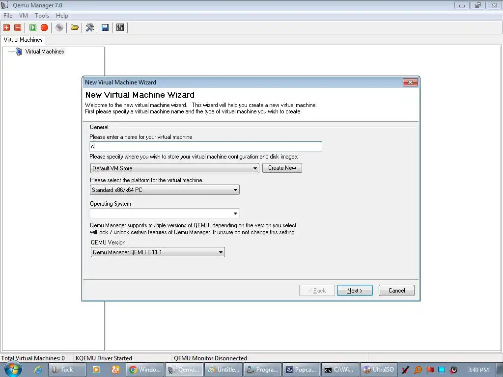Viewport: 503px width, 377px height.
Task: Click the Qemu Manager title bar app icon
Action: (x=4, y=5)
